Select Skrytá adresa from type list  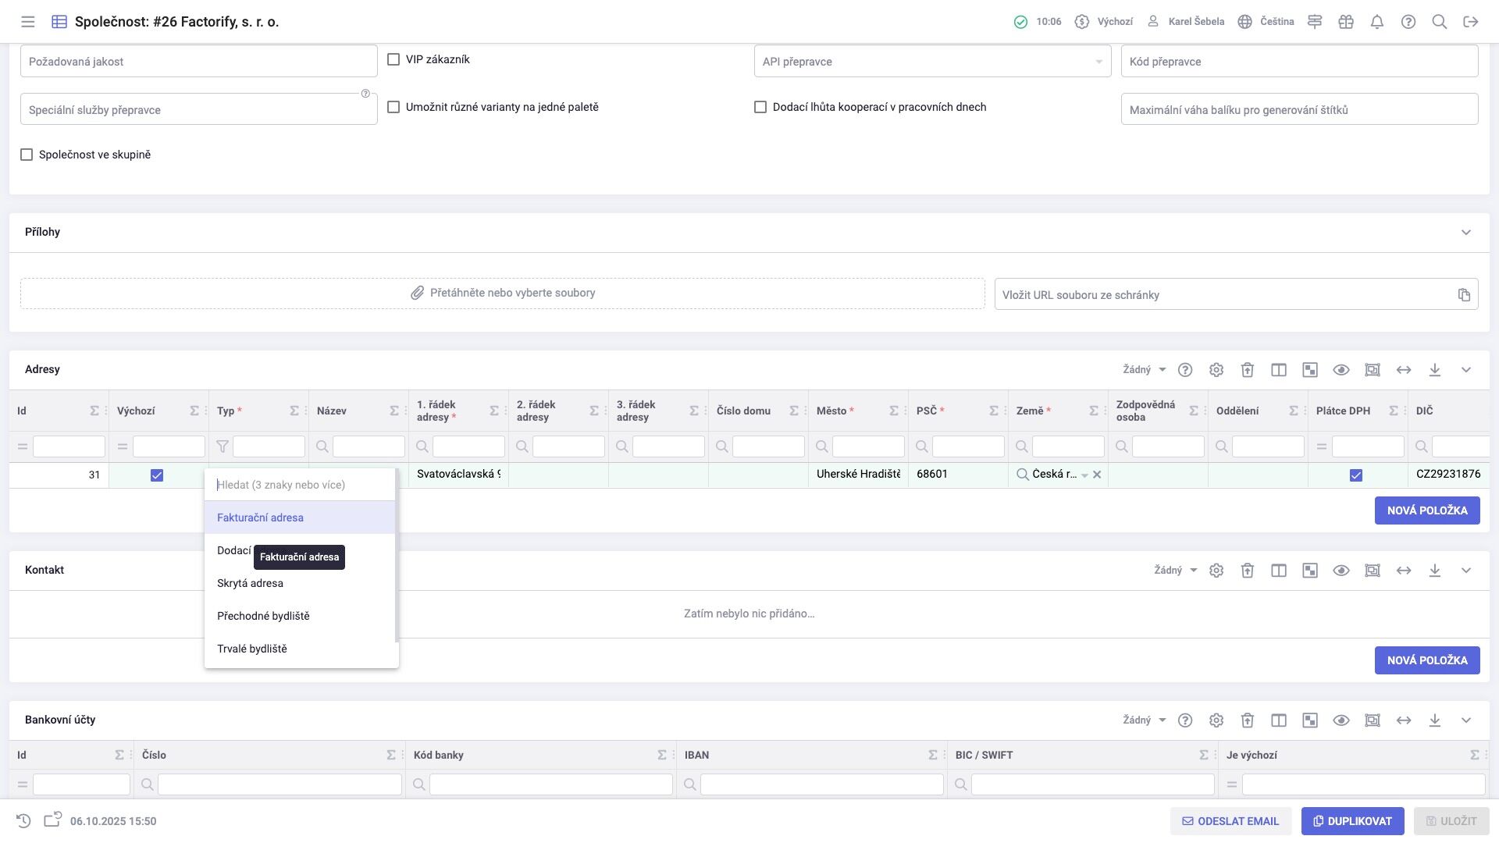pos(250,583)
